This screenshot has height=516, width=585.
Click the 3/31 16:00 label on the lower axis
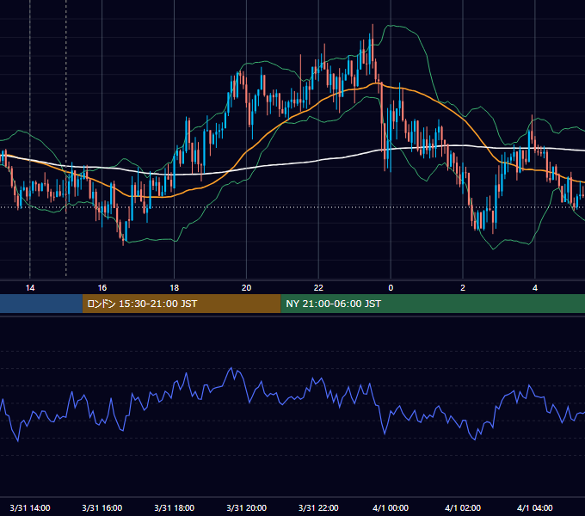coord(102,507)
